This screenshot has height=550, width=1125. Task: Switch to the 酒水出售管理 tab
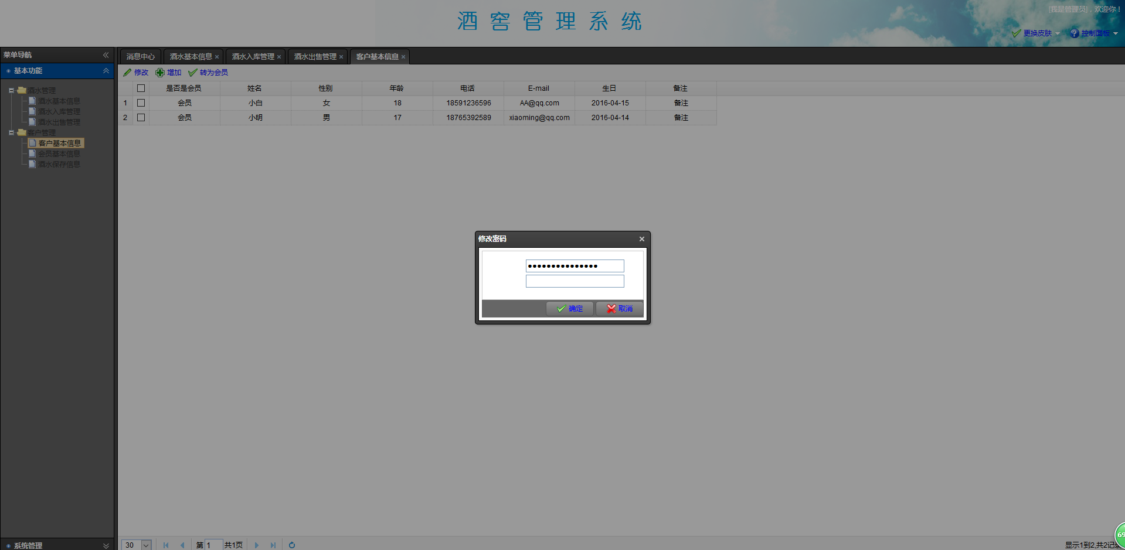(315, 57)
